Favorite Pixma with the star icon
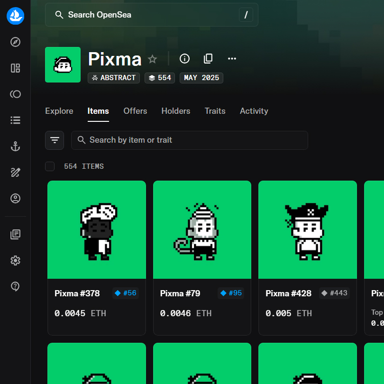 (152, 59)
